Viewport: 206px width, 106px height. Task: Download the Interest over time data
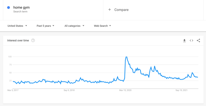184,41
